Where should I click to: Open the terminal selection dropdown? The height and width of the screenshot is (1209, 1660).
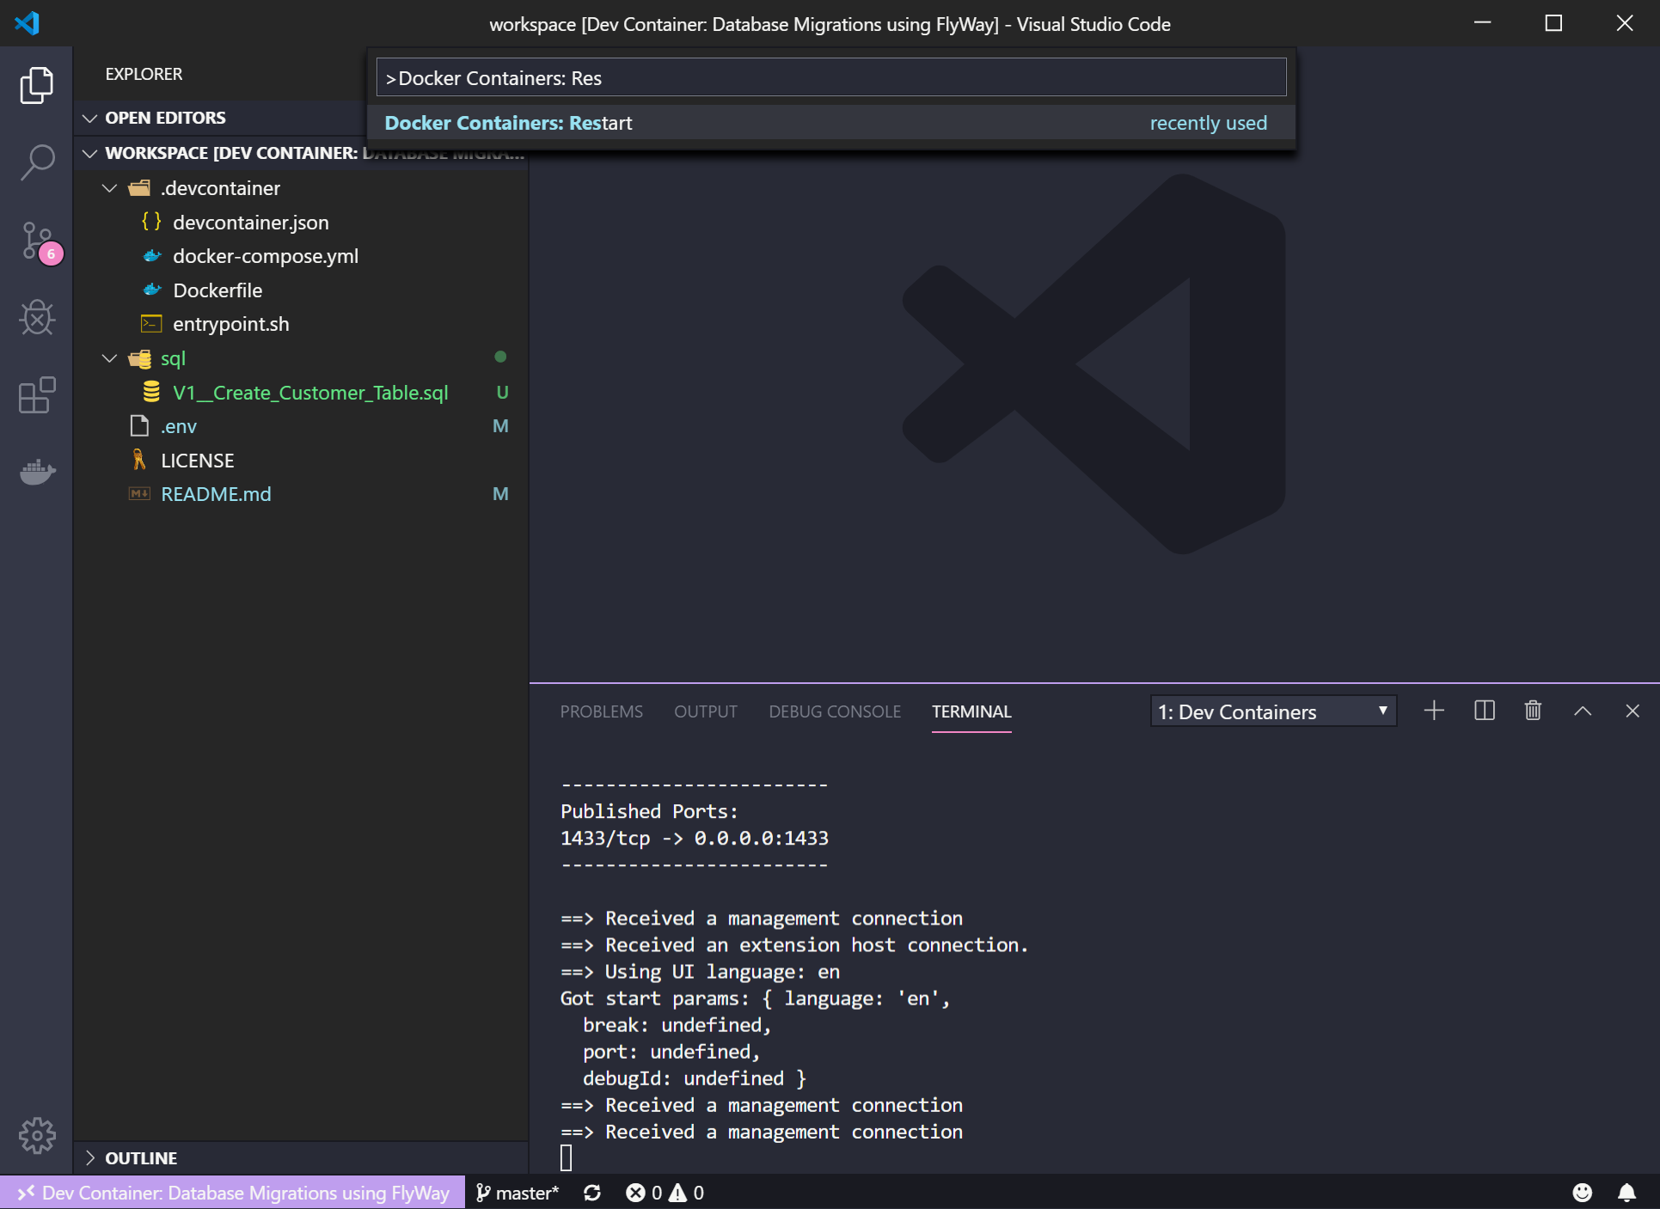1273,711
